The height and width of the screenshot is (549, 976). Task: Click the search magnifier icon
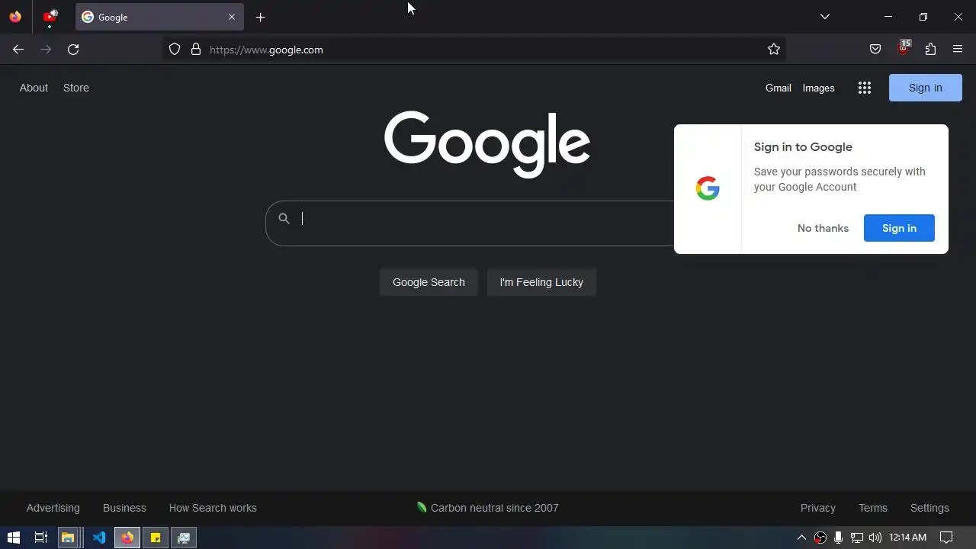tap(284, 218)
